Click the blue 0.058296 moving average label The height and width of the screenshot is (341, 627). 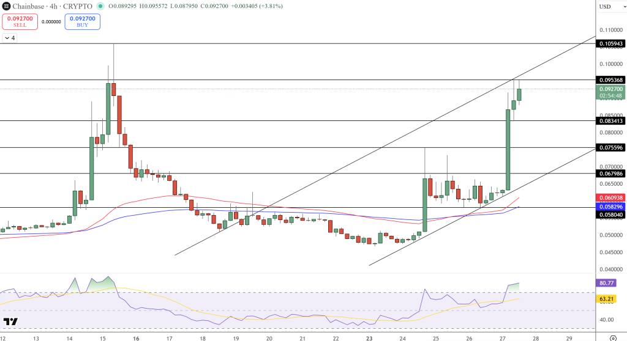[x=611, y=207]
